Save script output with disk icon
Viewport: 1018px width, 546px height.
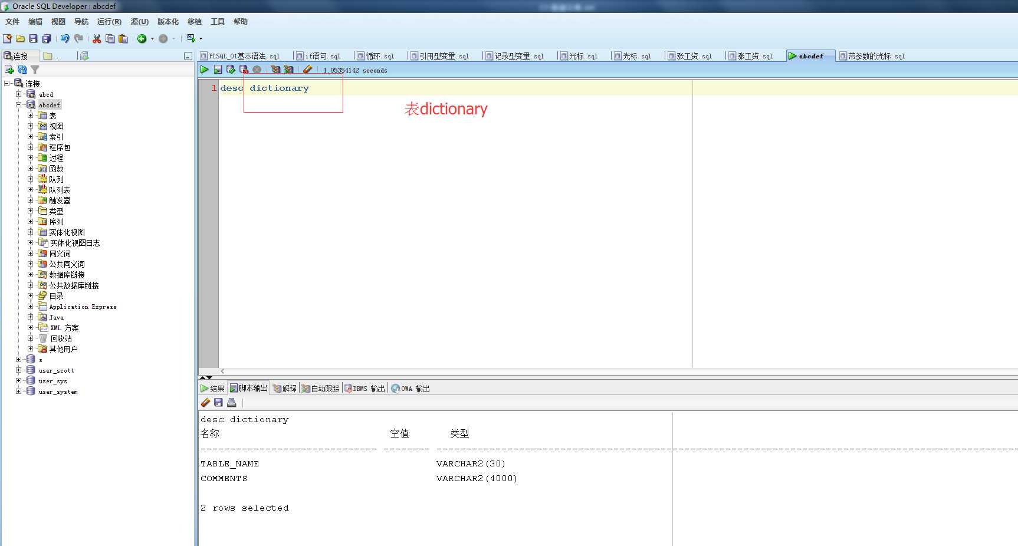(218, 402)
